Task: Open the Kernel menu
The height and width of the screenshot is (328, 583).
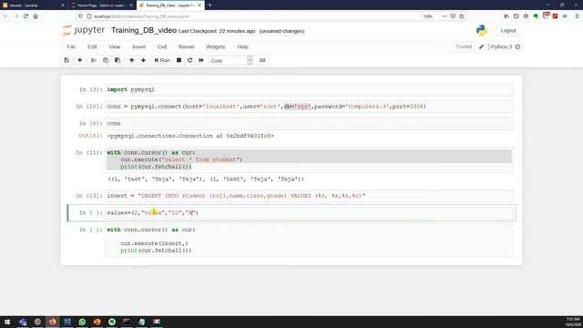Action: pyautogui.click(x=186, y=46)
